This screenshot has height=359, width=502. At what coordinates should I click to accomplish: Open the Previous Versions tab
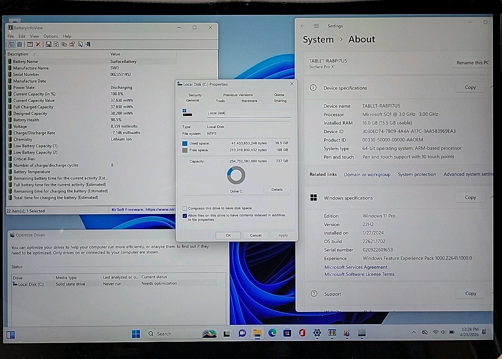click(238, 95)
